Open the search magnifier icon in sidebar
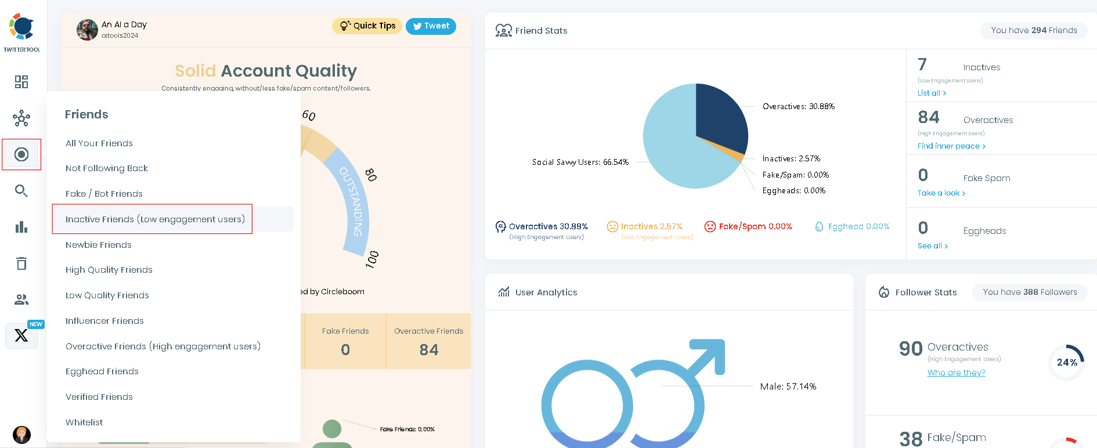1097x448 pixels. pyautogui.click(x=21, y=191)
